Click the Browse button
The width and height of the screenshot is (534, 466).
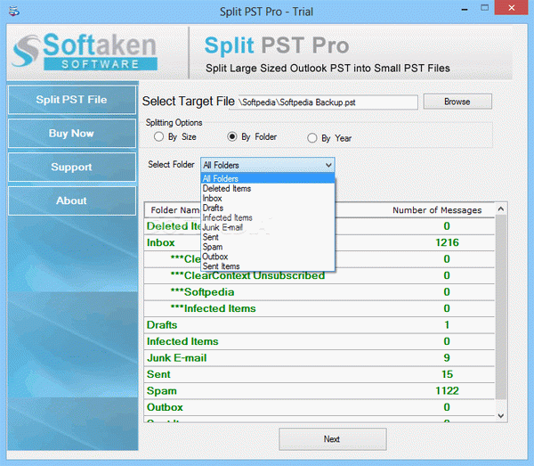457,102
